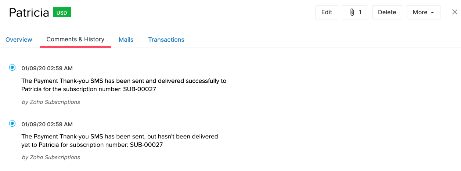Image resolution: width=461 pixels, height=171 pixels.
Task: Close the Patricia details panel
Action: 454,12
